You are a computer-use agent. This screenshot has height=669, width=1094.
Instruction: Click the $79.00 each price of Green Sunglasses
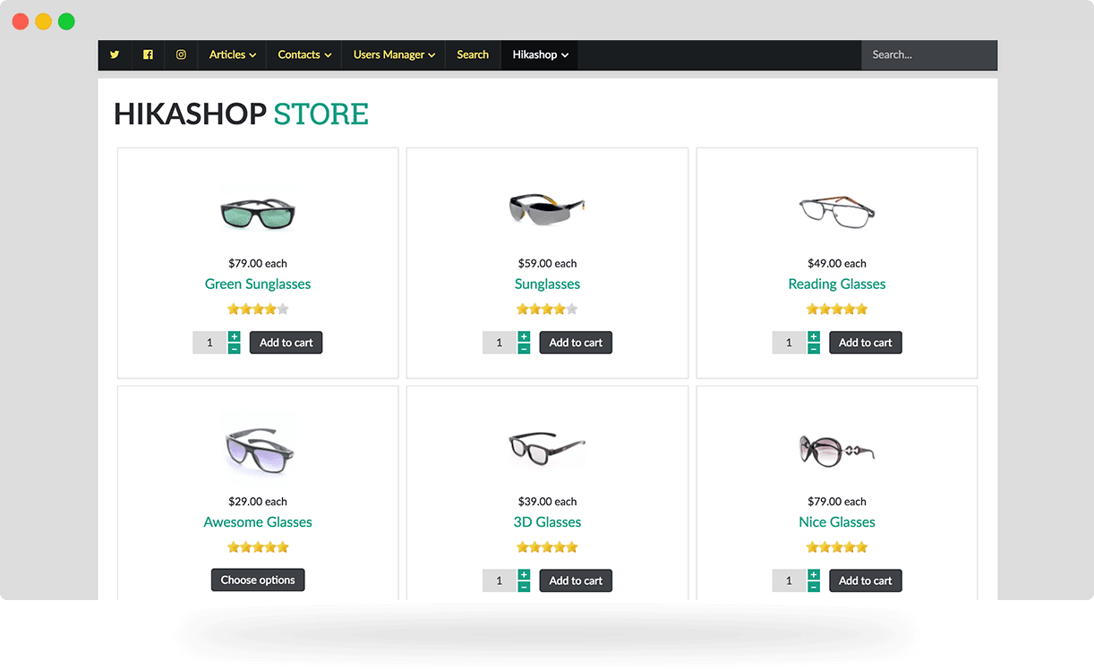click(x=258, y=264)
